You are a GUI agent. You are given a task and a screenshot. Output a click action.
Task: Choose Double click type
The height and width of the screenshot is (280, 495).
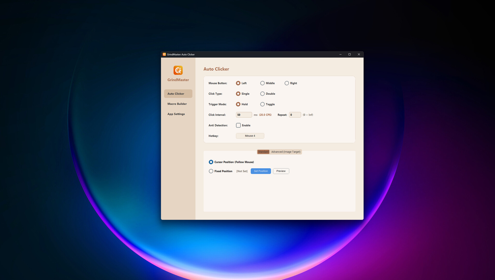[262, 94]
